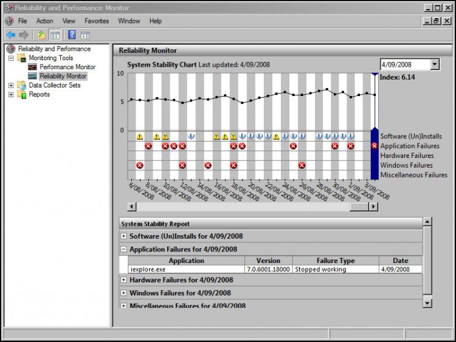Click the Monitoring Tools folder icon
The height and width of the screenshot is (342, 456).
22,58
